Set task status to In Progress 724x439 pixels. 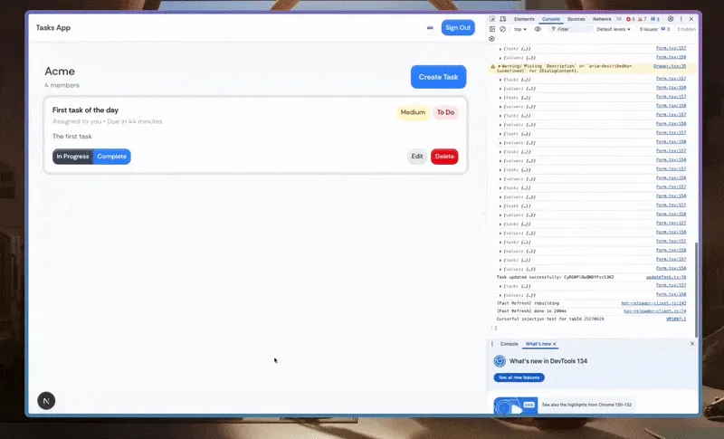72,157
